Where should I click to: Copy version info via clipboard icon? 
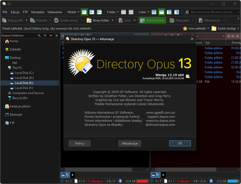pyautogui.click(x=188, y=76)
